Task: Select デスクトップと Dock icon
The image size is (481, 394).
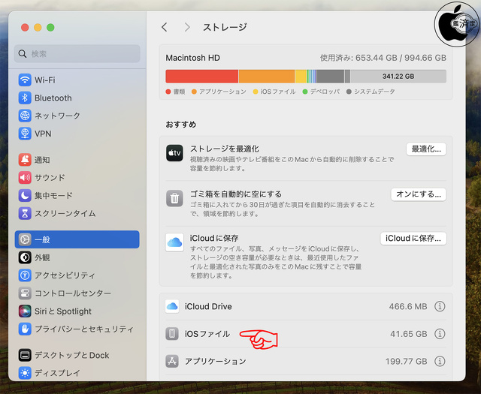Action: tap(25, 355)
